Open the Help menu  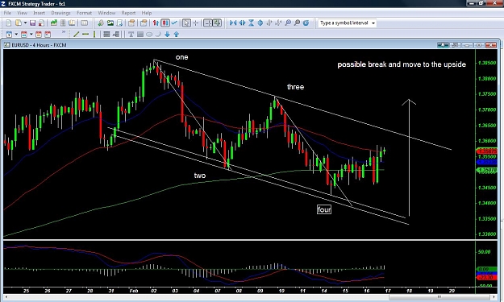(147, 13)
